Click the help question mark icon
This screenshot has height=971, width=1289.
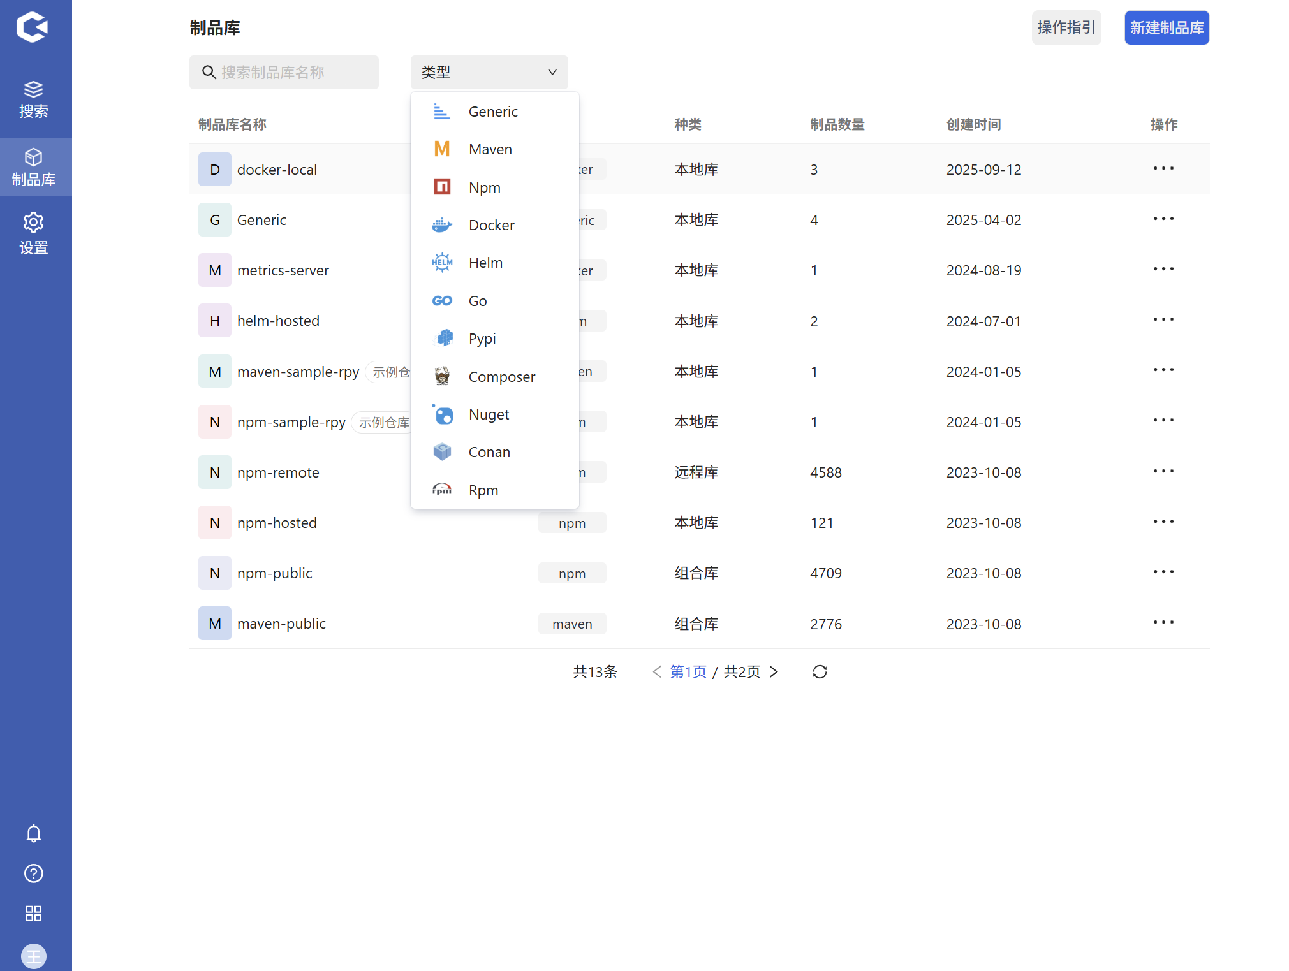tap(34, 873)
